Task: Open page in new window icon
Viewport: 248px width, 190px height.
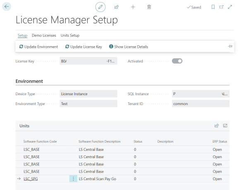Action: (221, 7)
